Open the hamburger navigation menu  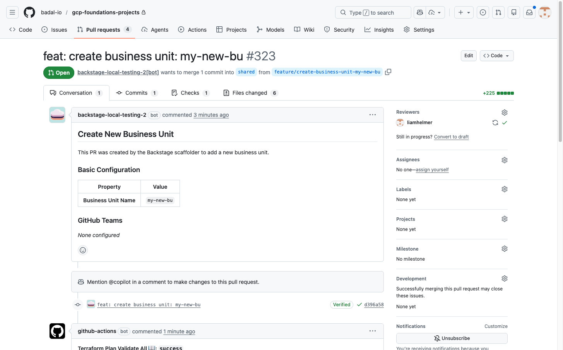pos(12,12)
